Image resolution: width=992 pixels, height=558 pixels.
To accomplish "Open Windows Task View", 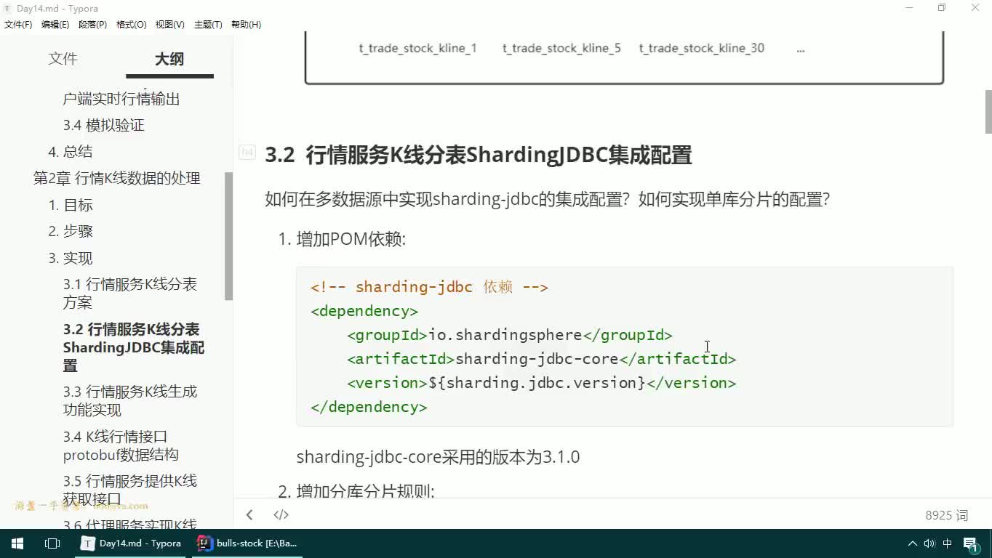I will (x=52, y=543).
